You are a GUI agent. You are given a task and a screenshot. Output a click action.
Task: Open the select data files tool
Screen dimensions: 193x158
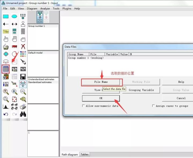[6, 69]
